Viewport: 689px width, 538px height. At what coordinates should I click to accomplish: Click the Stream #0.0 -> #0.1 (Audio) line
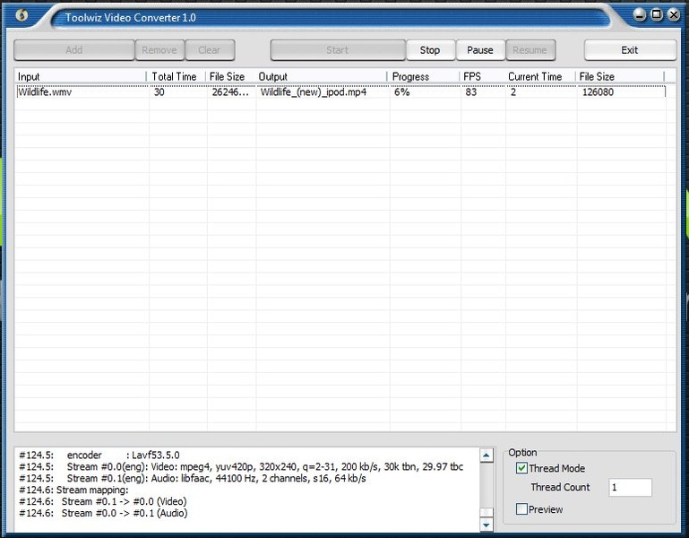pos(103,513)
